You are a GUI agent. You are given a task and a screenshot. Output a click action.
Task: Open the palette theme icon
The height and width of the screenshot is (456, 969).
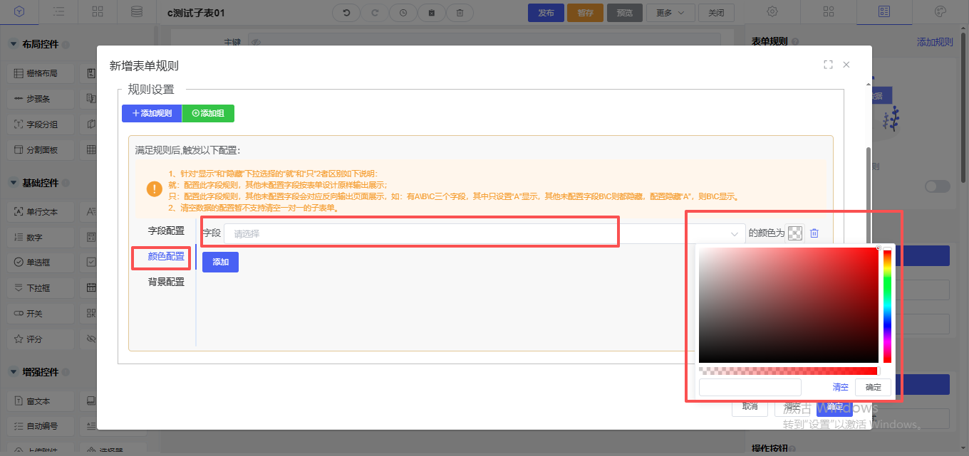point(940,12)
